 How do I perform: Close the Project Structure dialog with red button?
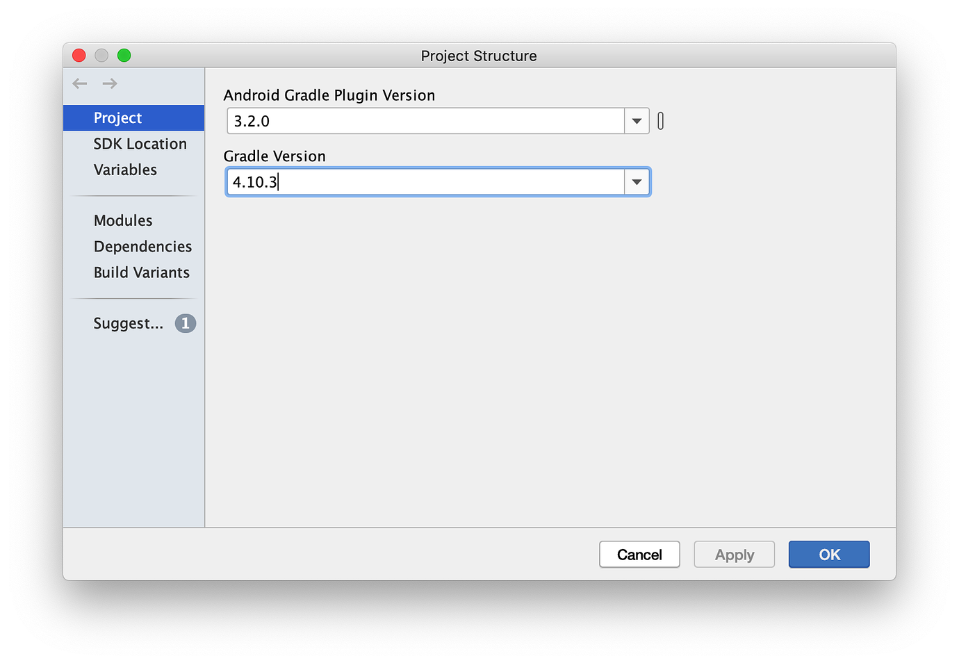pyautogui.click(x=79, y=56)
